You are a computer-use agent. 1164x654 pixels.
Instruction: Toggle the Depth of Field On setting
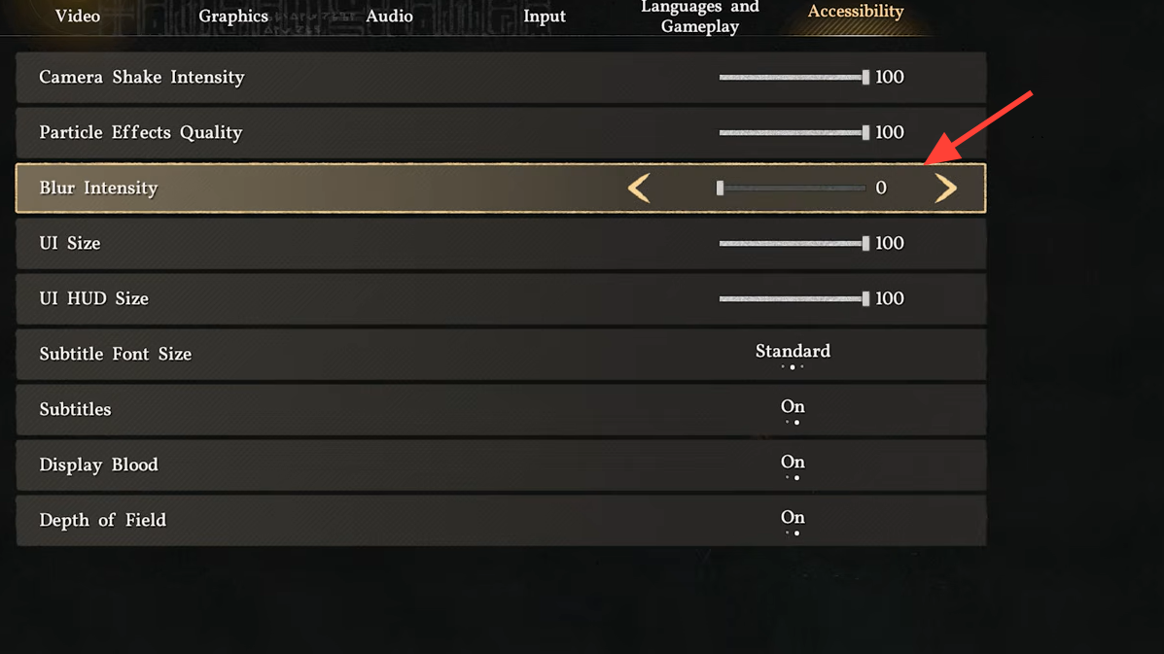click(793, 518)
